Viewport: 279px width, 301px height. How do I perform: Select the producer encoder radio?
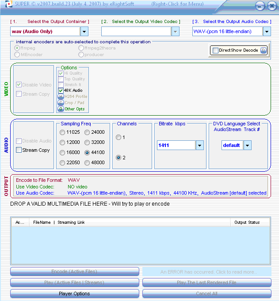click(x=81, y=55)
